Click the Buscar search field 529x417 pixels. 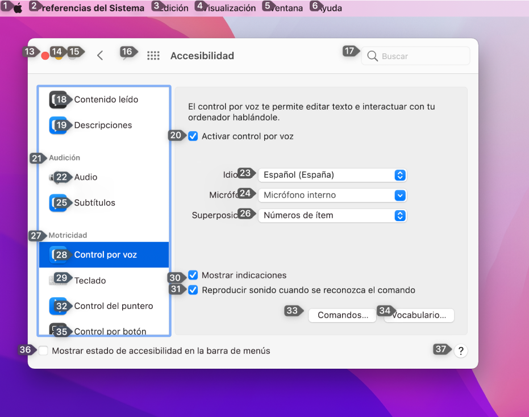[416, 56]
